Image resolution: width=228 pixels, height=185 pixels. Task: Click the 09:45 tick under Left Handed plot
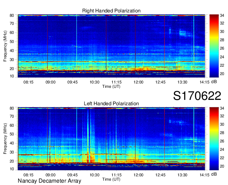click(x=72, y=175)
